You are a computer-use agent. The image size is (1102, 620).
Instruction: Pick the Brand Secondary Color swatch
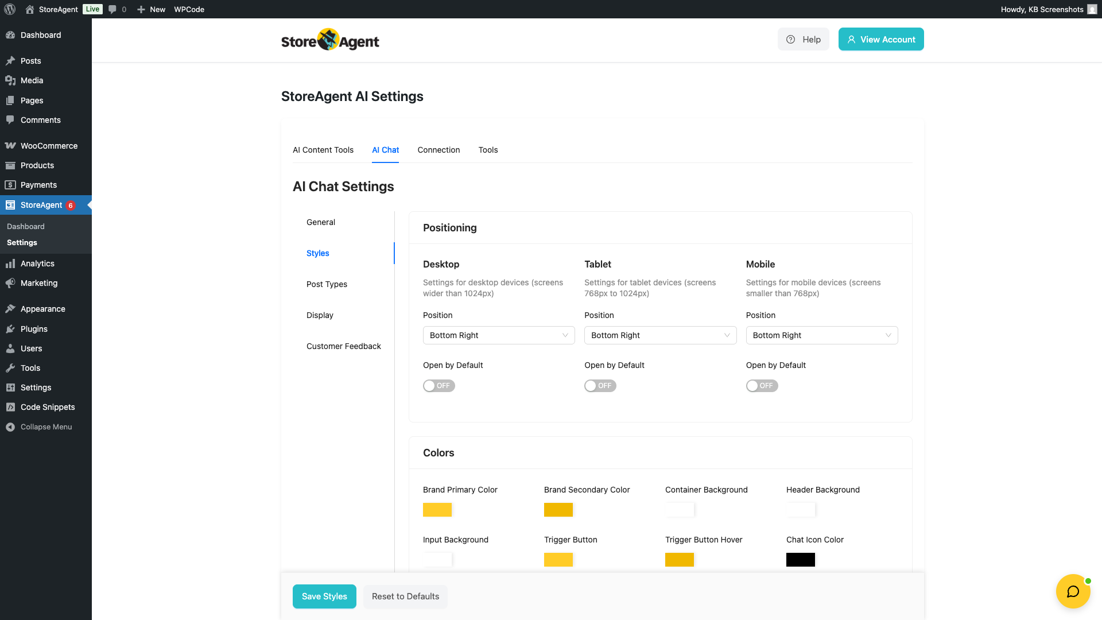[558, 510]
